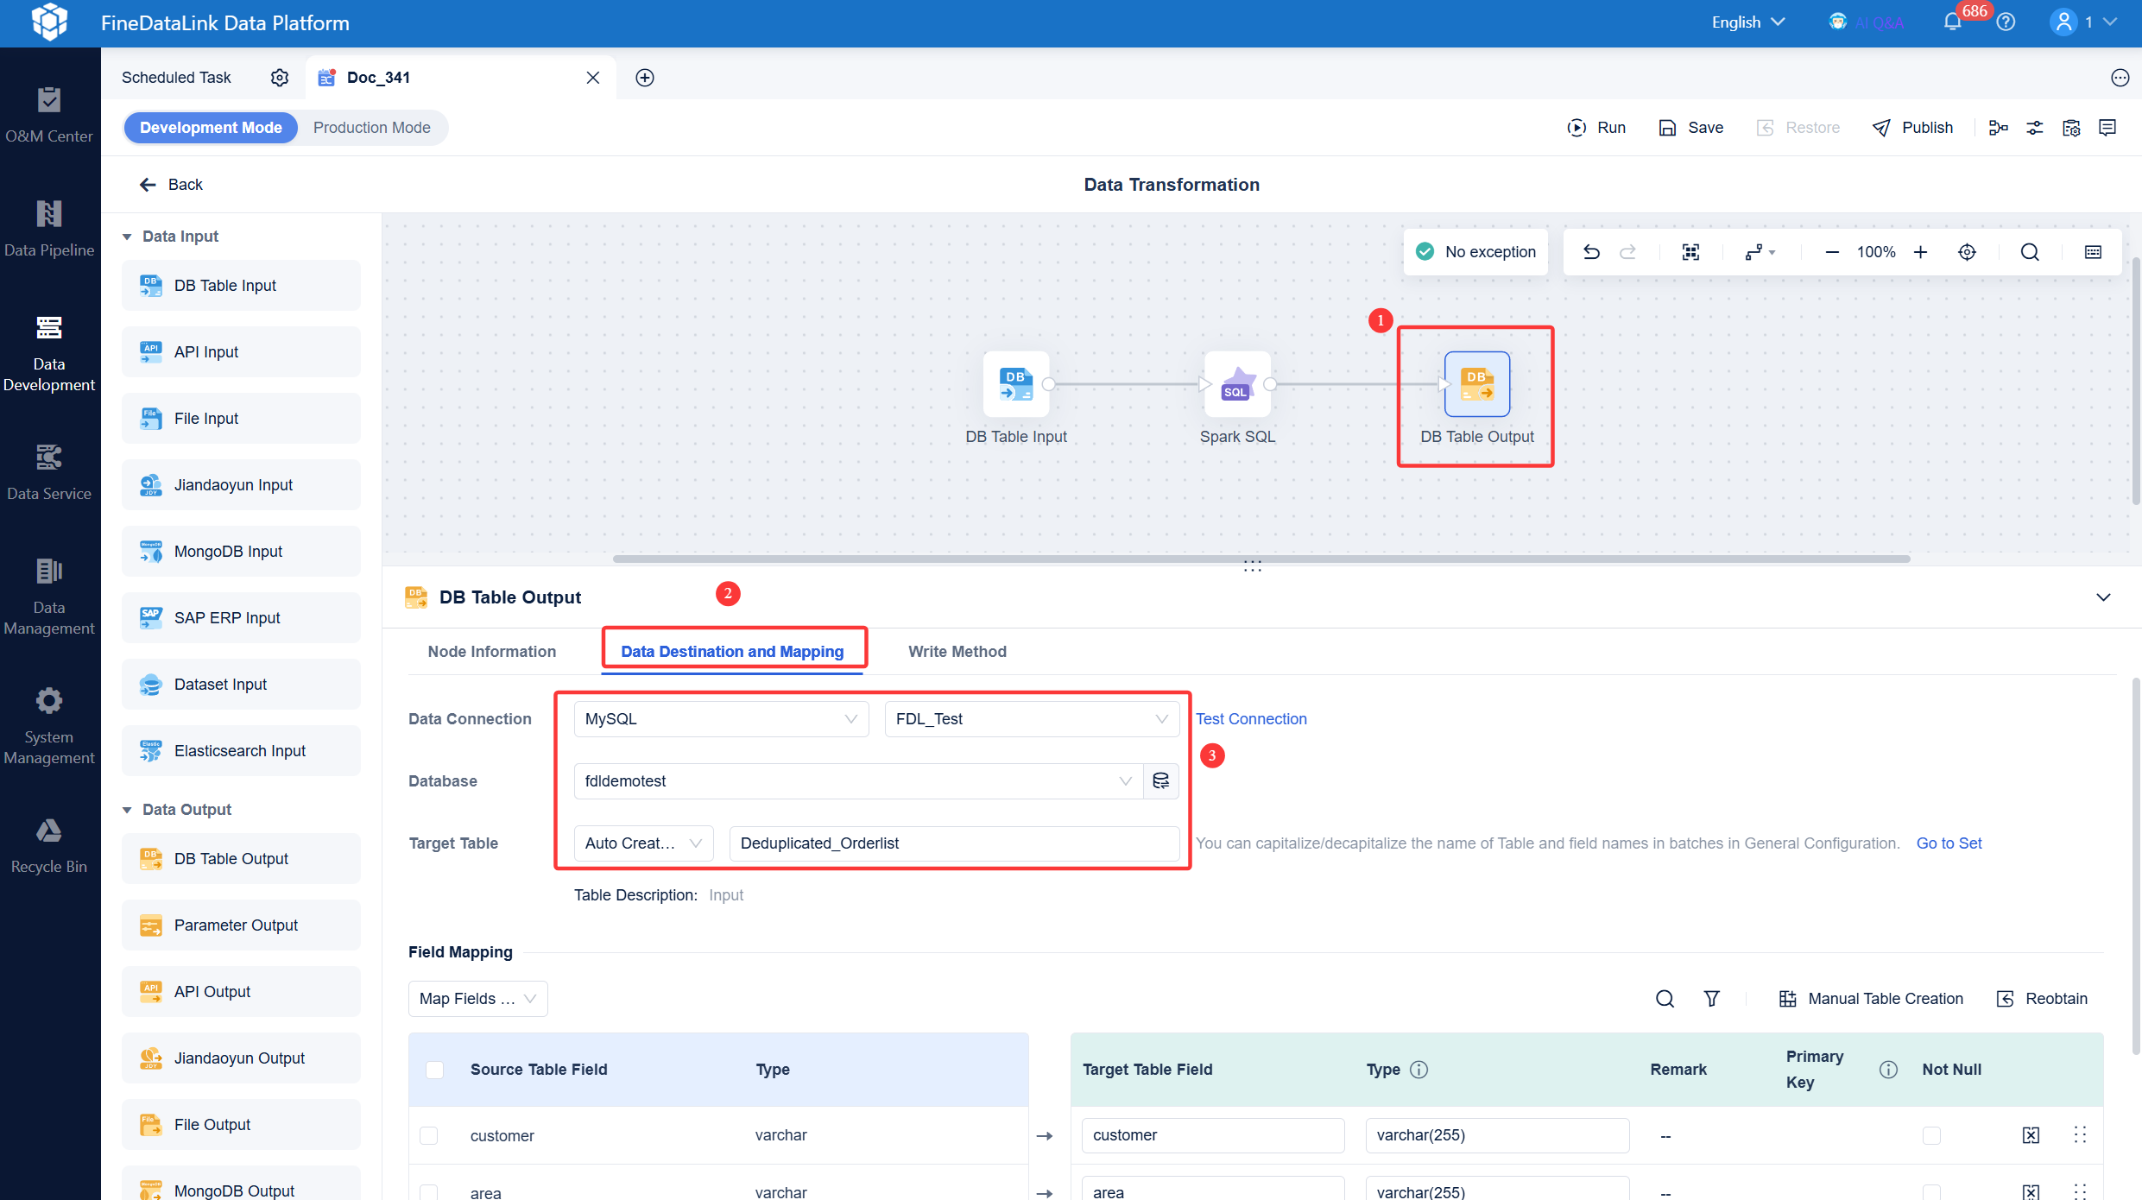The height and width of the screenshot is (1200, 2142).
Task: Add a new tab with plus icon
Action: [645, 78]
